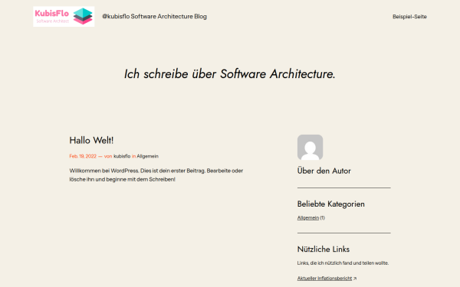
Task: Open the Aktueller Inflationsbericht link
Action: pyautogui.click(x=324, y=279)
